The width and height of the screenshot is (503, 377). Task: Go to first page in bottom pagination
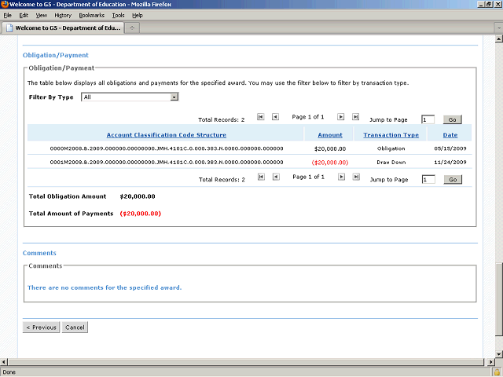point(261,178)
